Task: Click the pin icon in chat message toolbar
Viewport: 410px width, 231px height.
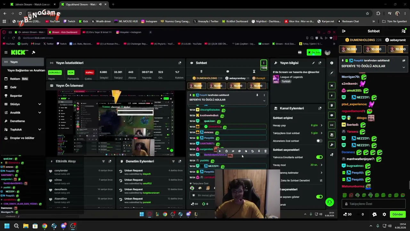Action: tap(259, 151)
